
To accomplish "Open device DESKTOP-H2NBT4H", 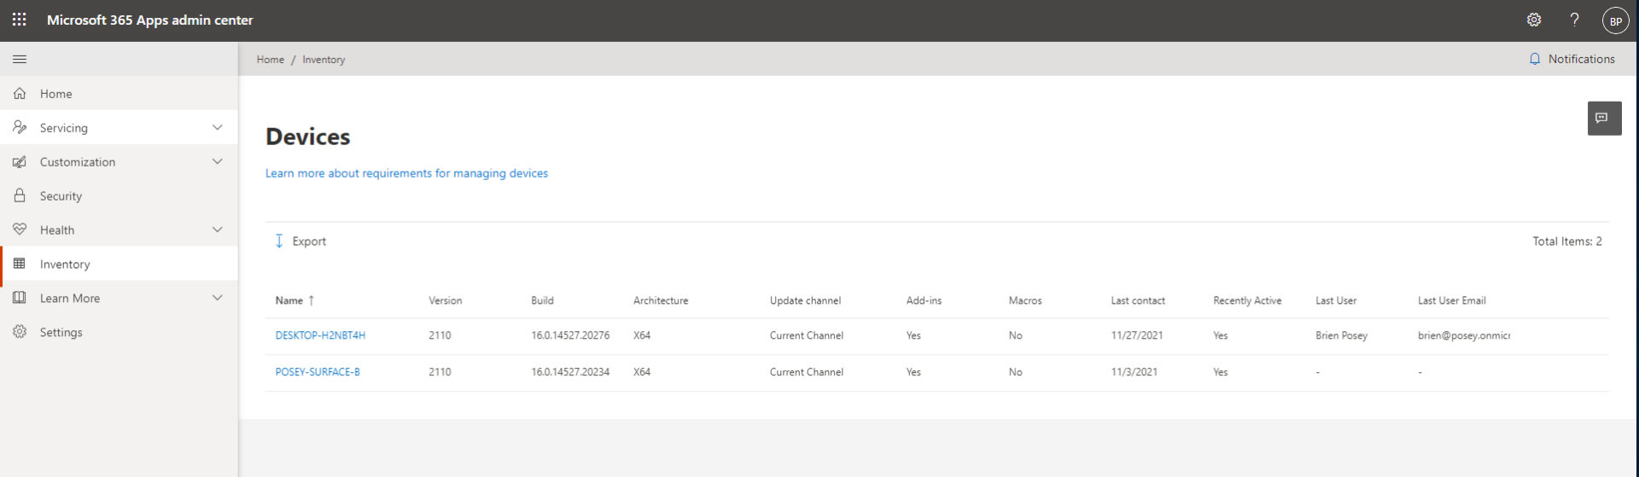I will click(x=320, y=335).
